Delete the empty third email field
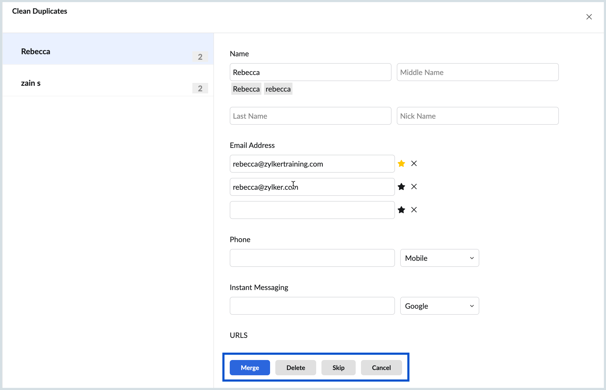 (414, 210)
